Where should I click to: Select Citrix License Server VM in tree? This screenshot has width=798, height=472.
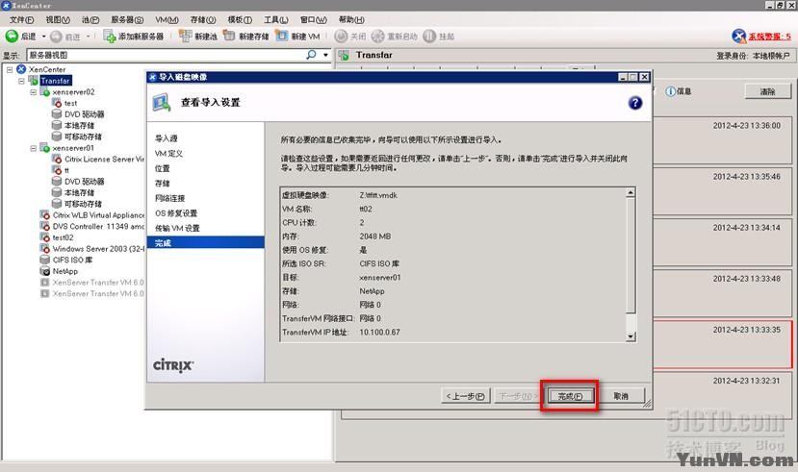[104, 159]
